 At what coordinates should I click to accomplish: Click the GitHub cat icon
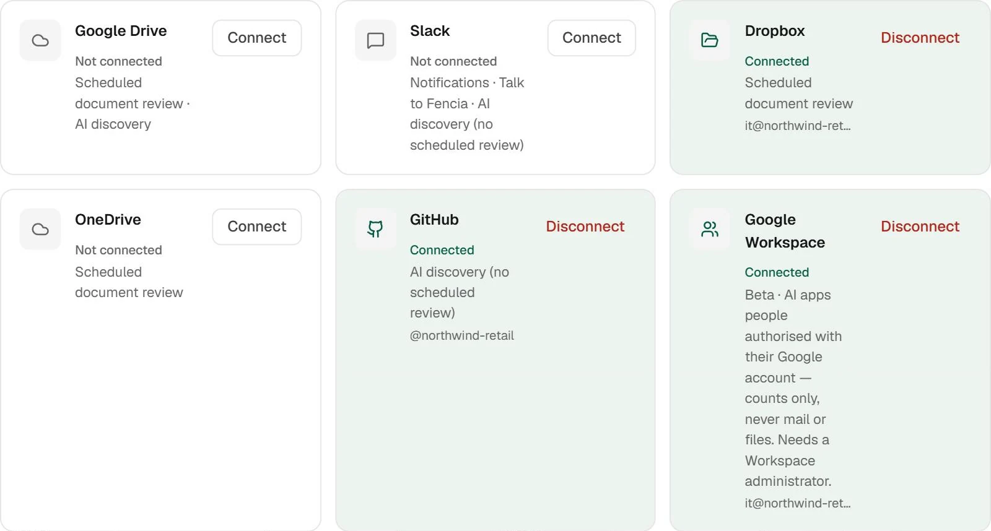(x=375, y=229)
